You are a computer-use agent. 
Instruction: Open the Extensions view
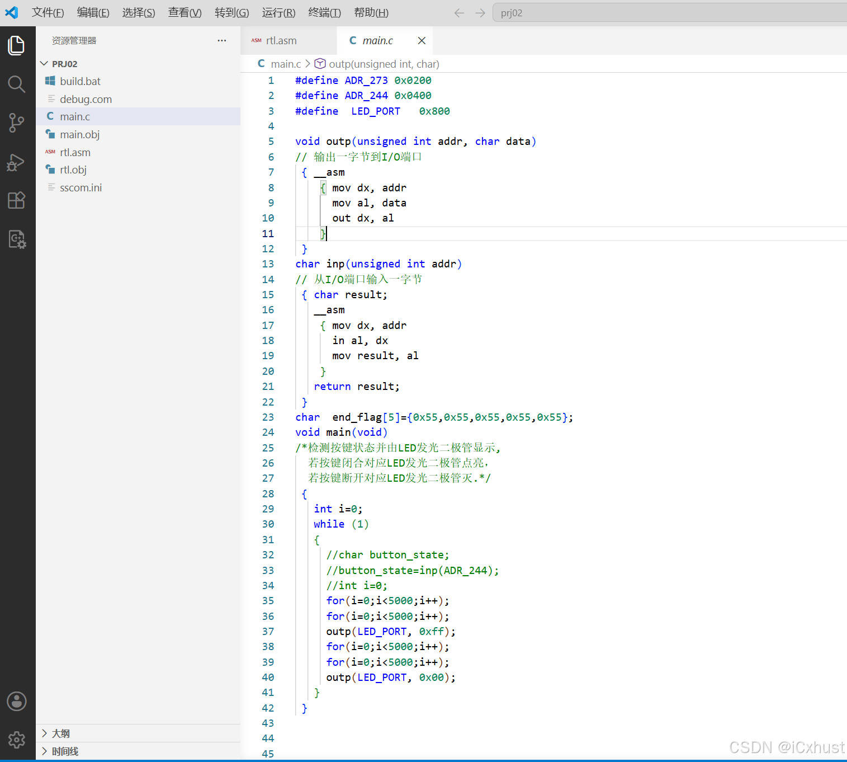[x=17, y=200]
